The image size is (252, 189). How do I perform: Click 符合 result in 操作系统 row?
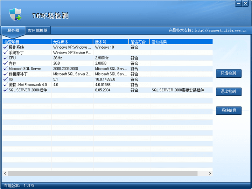[x=134, y=47]
